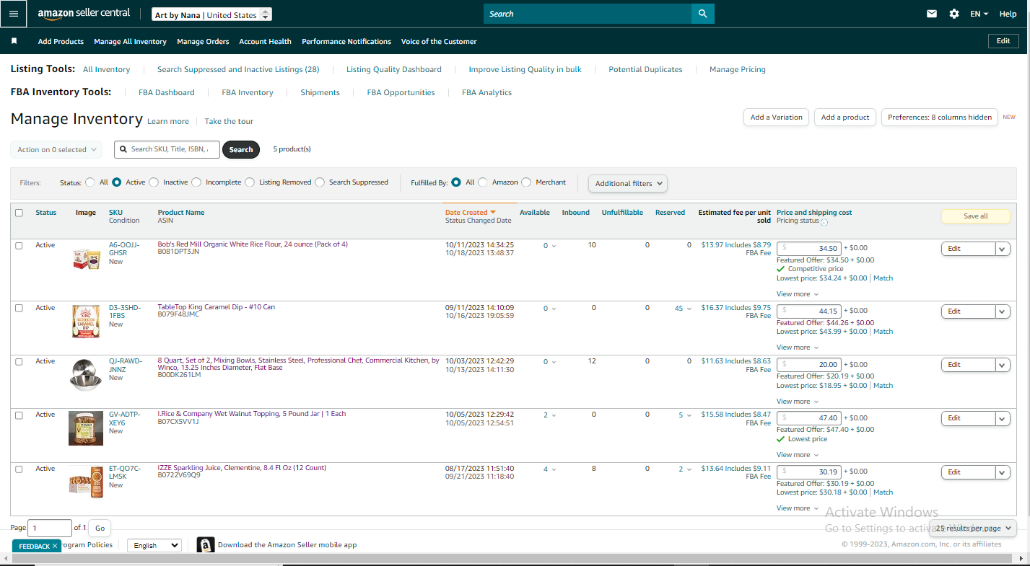Open Listing Quality Dashboard link
This screenshot has width=1030, height=566.
(394, 69)
